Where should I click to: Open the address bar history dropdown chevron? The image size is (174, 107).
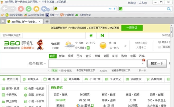point(110,9)
